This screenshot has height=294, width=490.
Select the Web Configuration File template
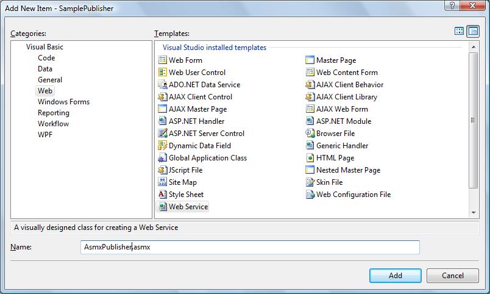[x=353, y=195]
